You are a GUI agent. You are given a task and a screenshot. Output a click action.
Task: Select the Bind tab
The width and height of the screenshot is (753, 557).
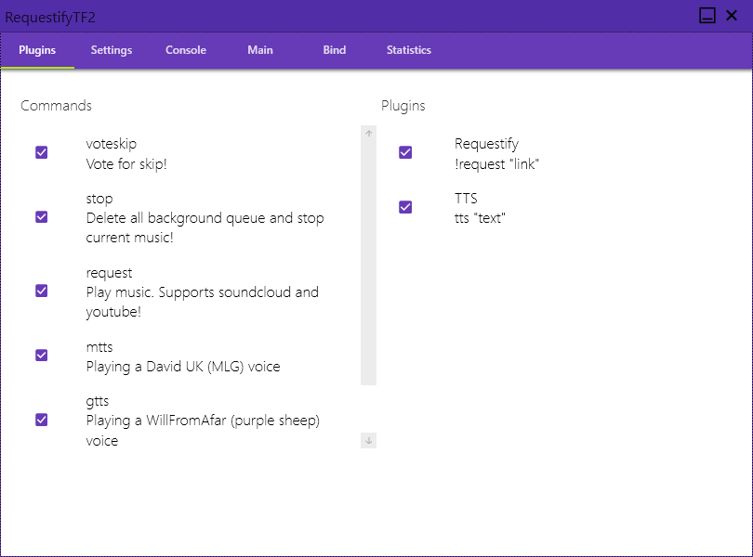point(335,50)
